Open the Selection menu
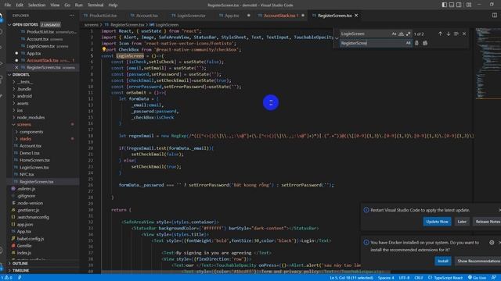This screenshot has height=281, width=501. pos(37,5)
